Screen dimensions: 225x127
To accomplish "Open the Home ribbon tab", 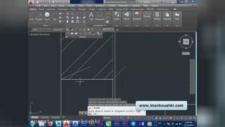I will (33, 9).
